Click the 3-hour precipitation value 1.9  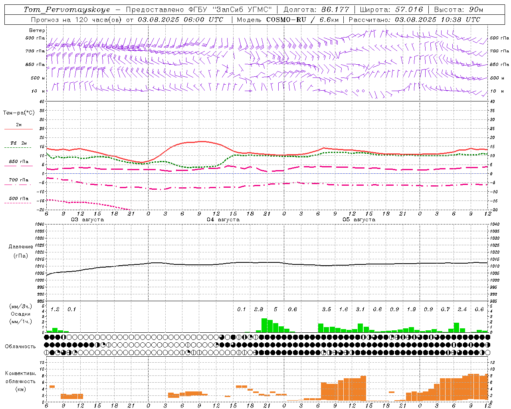(x=411, y=309)
